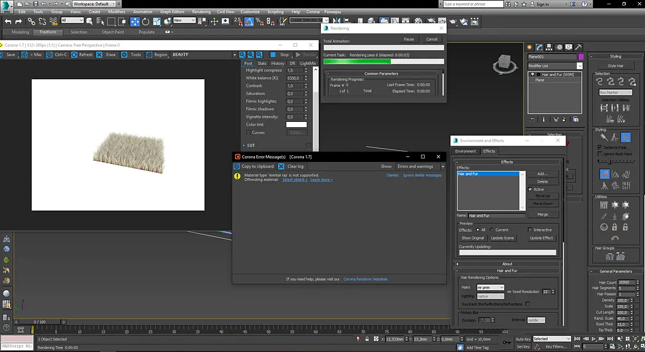Toggle Raytrace the Reflections/Refractions checkbox
This screenshot has height=352, width=645.
527,304
